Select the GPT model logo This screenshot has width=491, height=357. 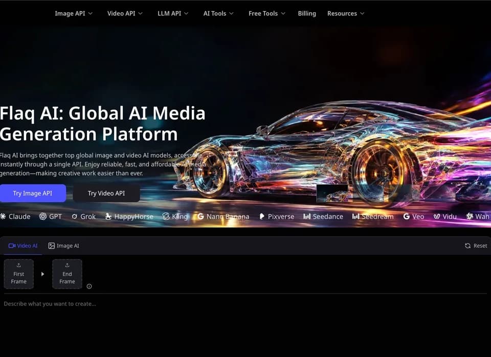pyautogui.click(x=51, y=217)
